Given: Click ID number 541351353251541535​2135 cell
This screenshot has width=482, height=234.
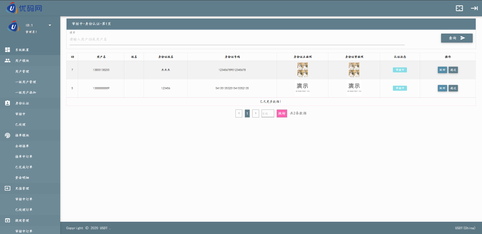Looking at the screenshot, I should [x=232, y=88].
